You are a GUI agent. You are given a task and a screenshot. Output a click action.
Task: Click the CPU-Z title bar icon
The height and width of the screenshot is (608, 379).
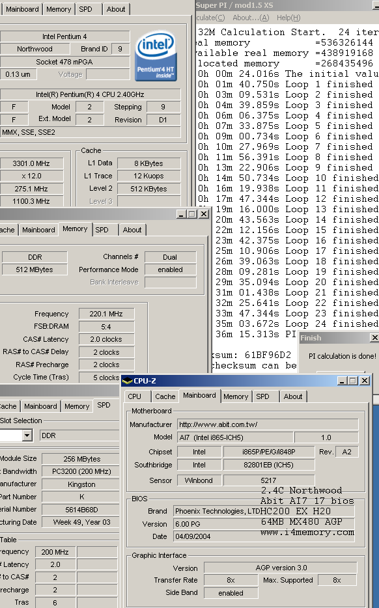coord(127,381)
